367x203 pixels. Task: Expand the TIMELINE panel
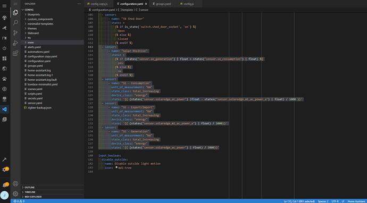click(x=52, y=192)
